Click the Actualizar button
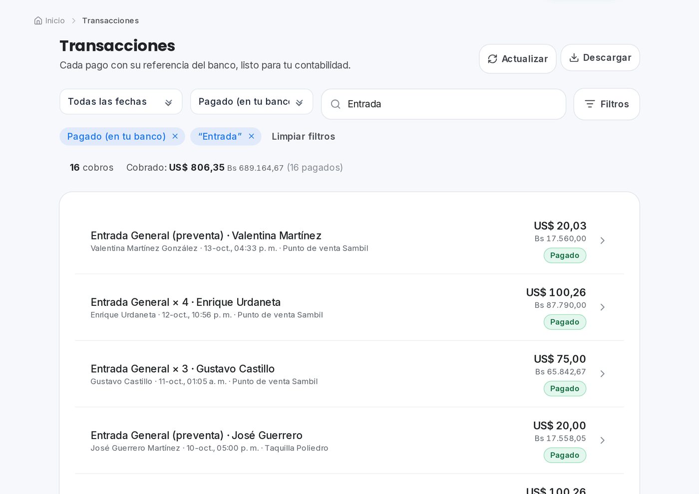This screenshot has width=699, height=494. click(518, 59)
